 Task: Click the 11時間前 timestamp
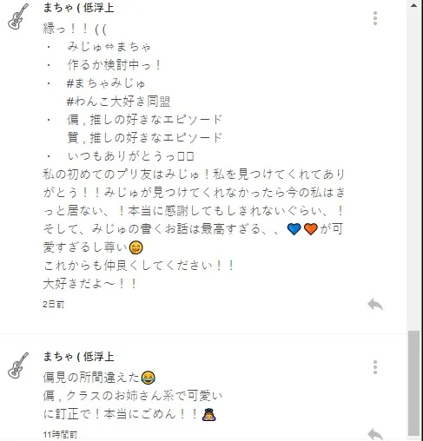(x=60, y=434)
